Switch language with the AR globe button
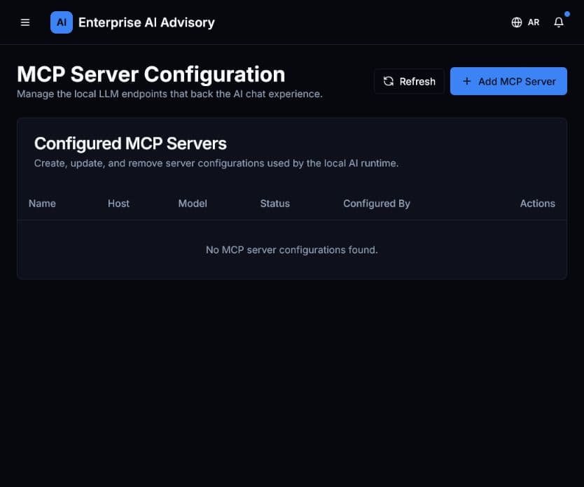Viewport: 584px width, 487px height. 525,22
